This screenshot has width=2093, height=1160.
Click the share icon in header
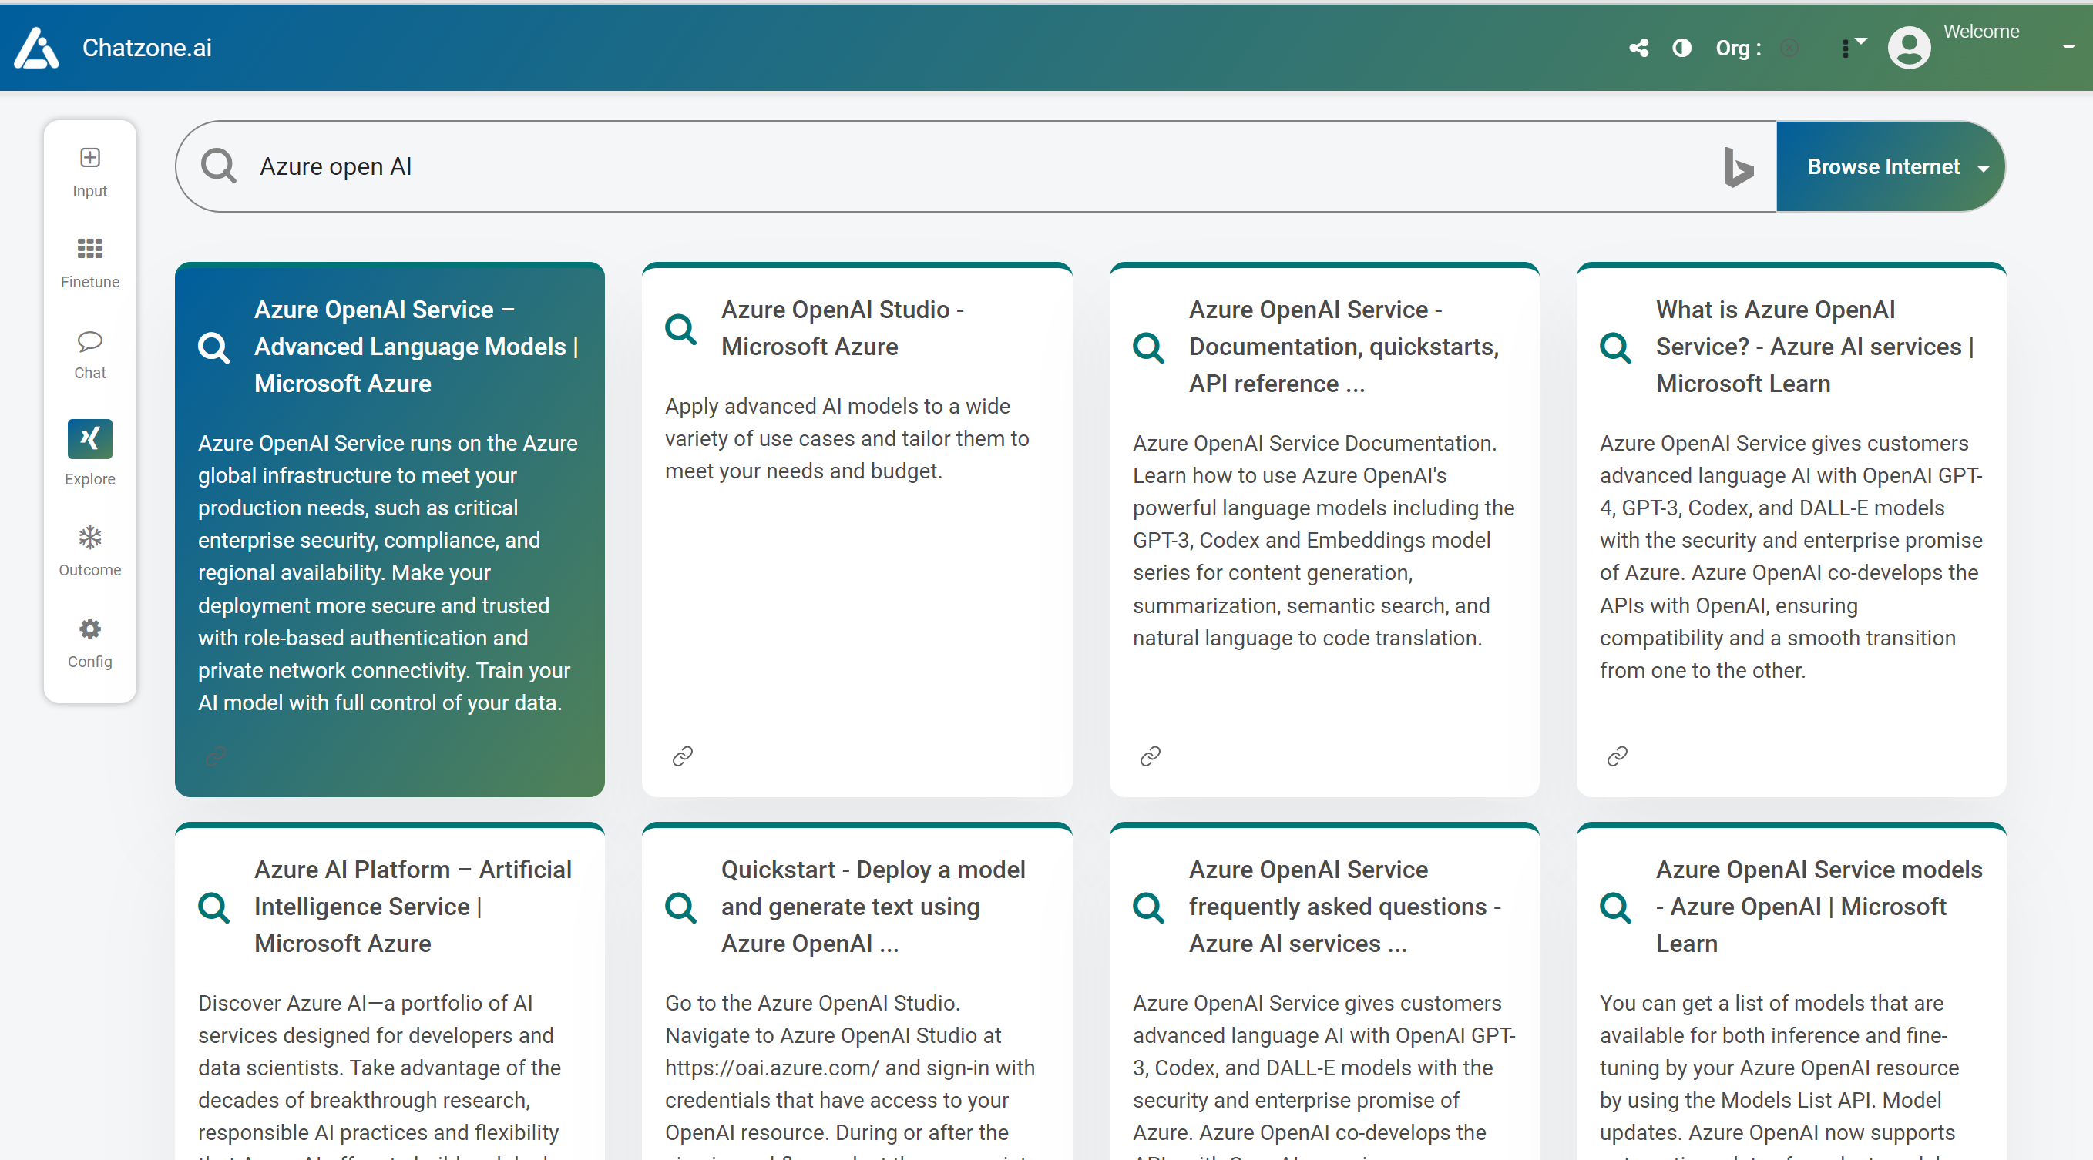[x=1639, y=48]
